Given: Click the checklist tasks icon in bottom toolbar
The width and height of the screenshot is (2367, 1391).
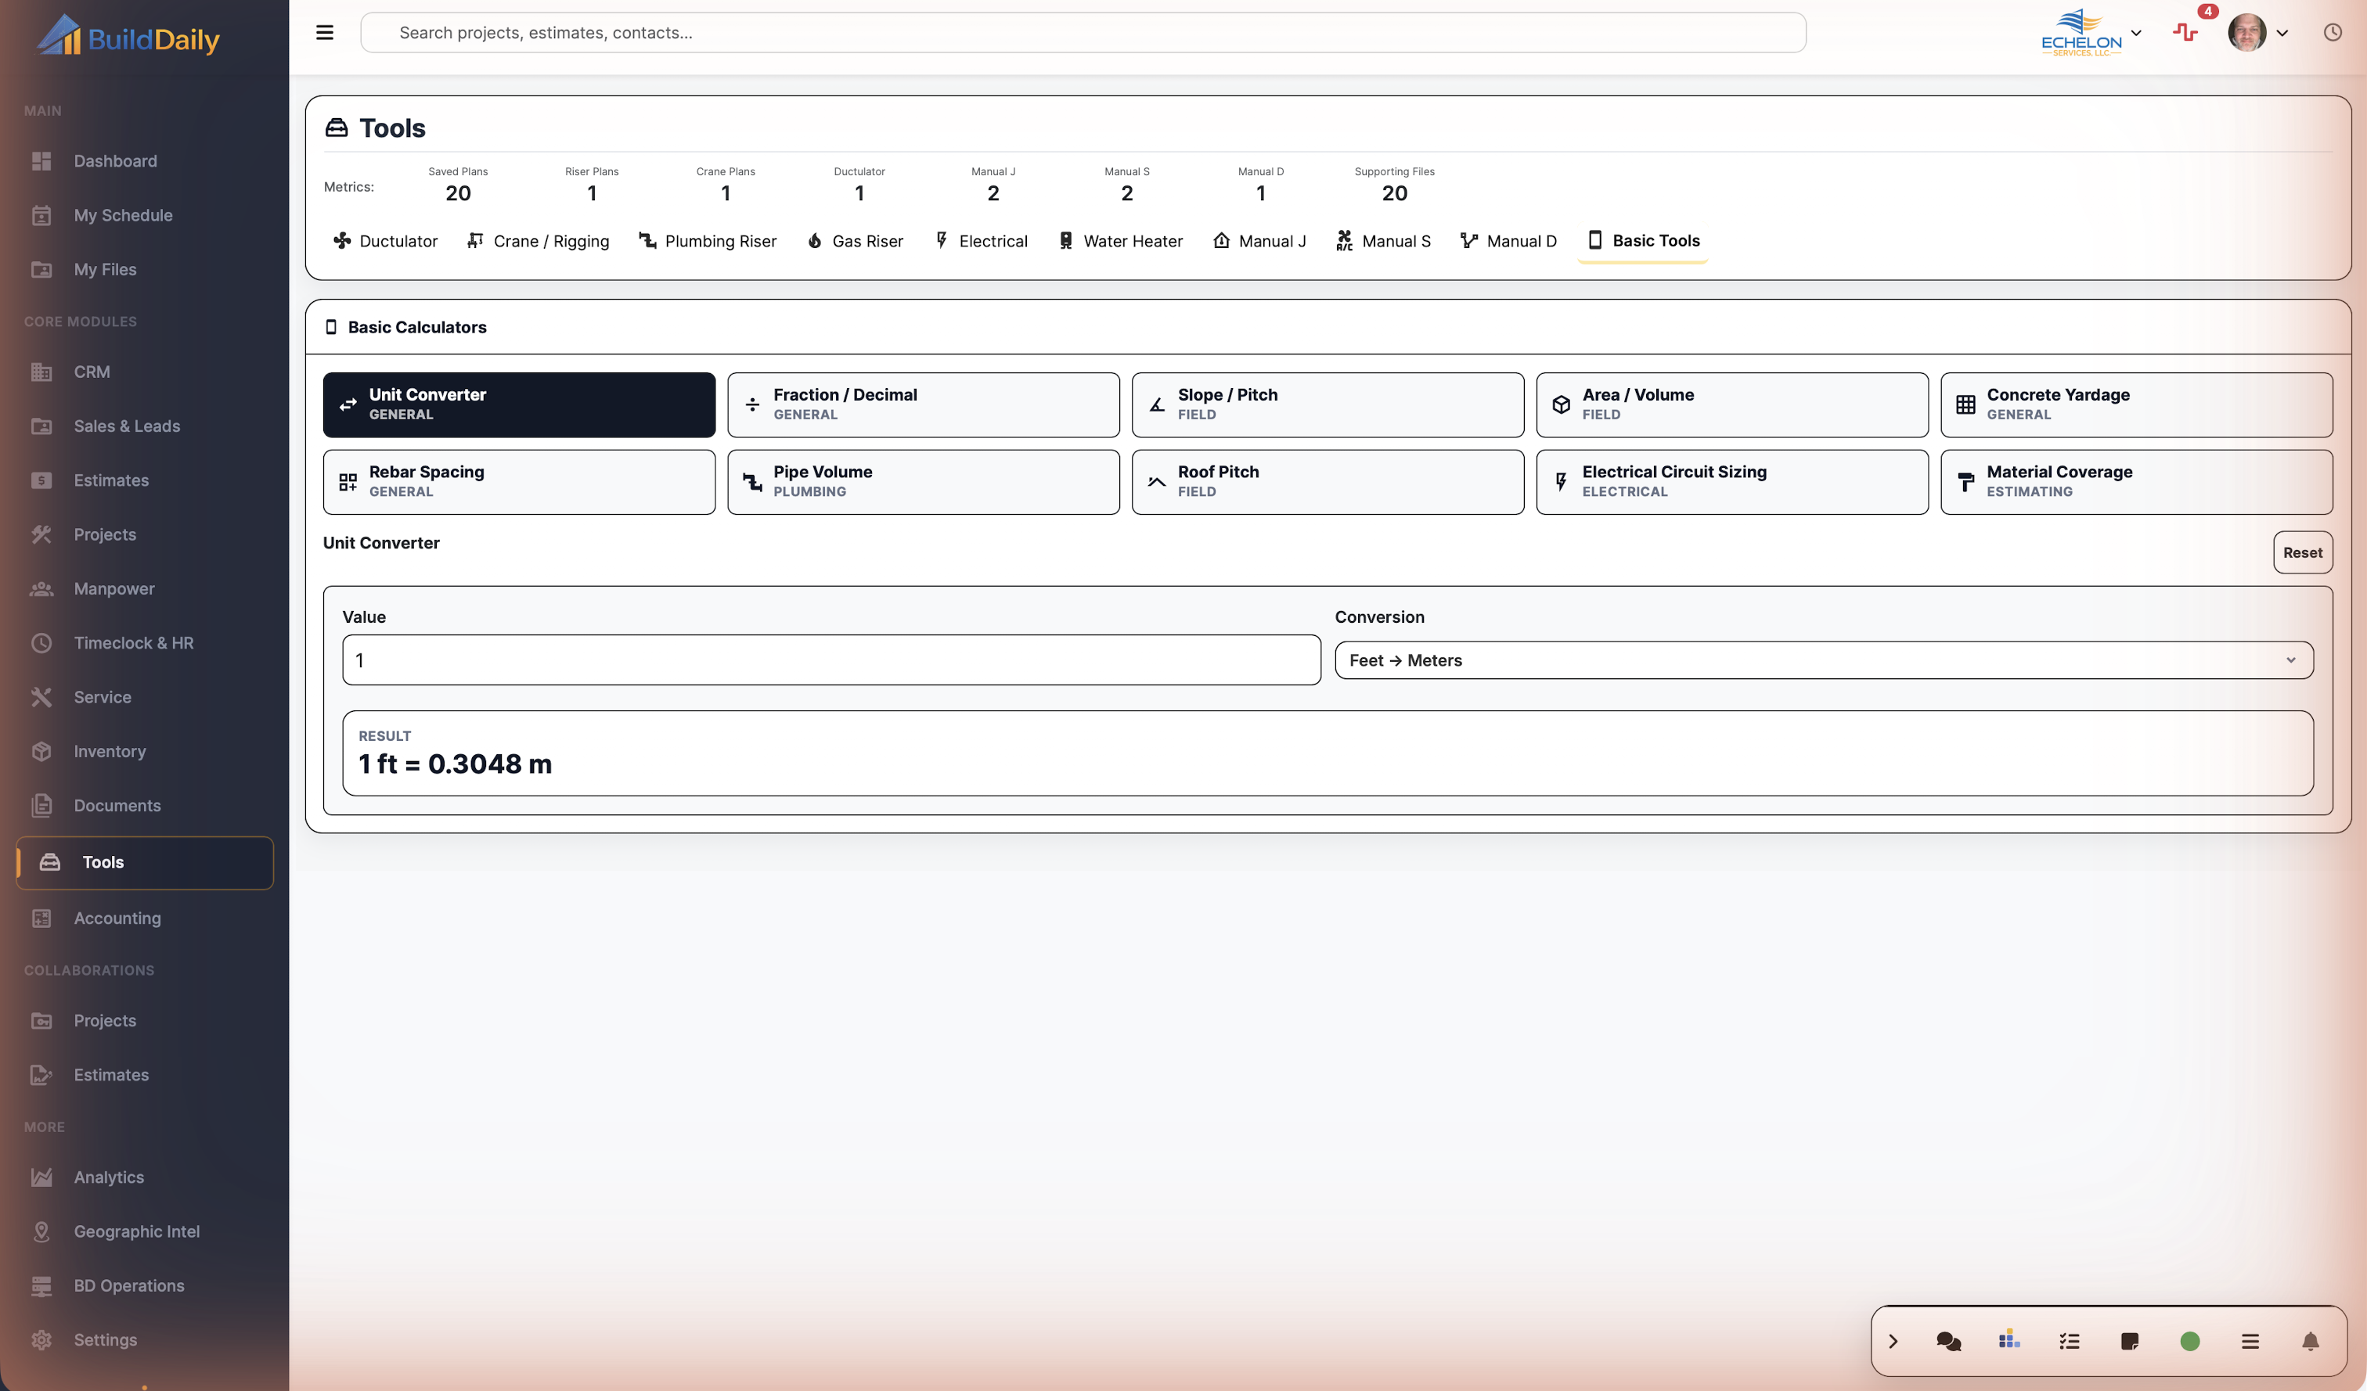Looking at the screenshot, I should pyautogui.click(x=2070, y=1341).
